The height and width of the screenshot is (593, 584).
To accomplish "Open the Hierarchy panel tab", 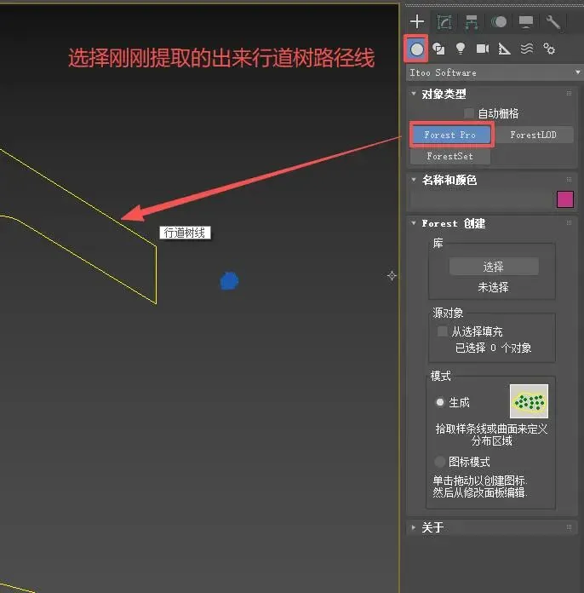I will coord(472,22).
